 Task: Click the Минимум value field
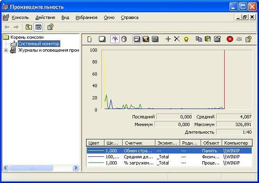[x=173, y=124]
